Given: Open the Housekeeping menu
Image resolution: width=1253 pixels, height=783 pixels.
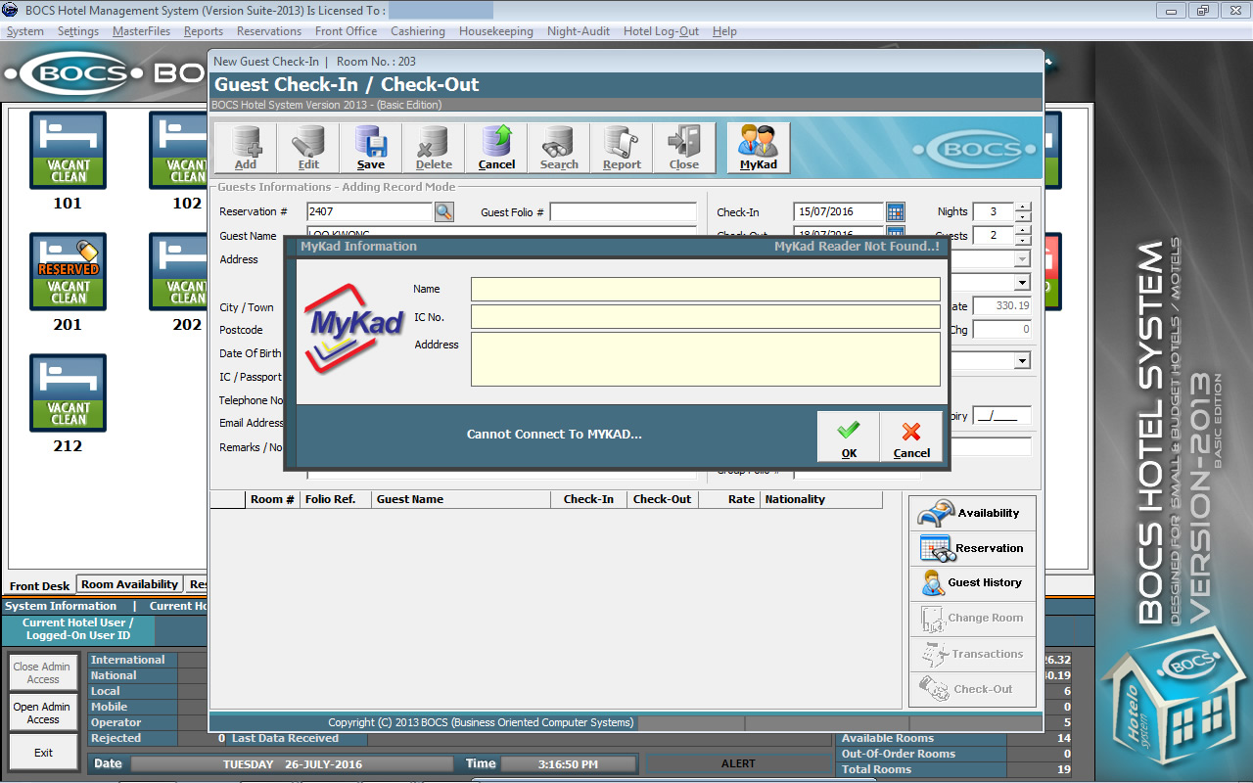Looking at the screenshot, I should [x=496, y=31].
